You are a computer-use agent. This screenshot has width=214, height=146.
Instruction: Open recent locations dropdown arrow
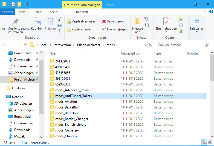pyautogui.click(x=19, y=45)
